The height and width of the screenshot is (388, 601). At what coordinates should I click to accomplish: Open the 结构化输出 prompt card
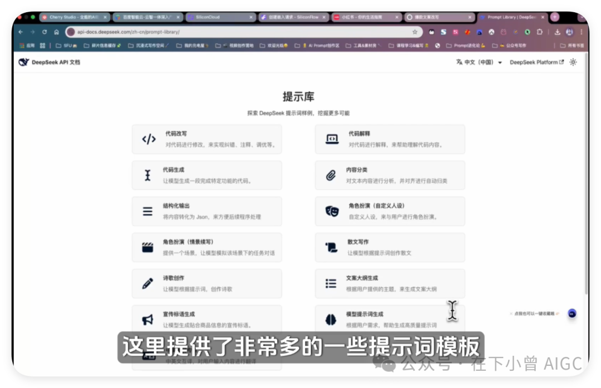tap(207, 211)
